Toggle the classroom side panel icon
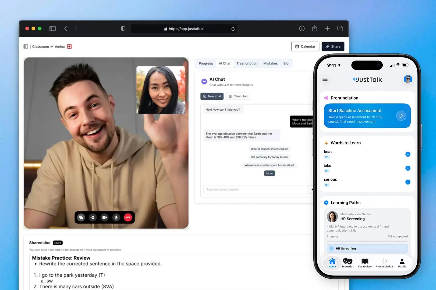The width and height of the screenshot is (436, 290). click(26, 46)
